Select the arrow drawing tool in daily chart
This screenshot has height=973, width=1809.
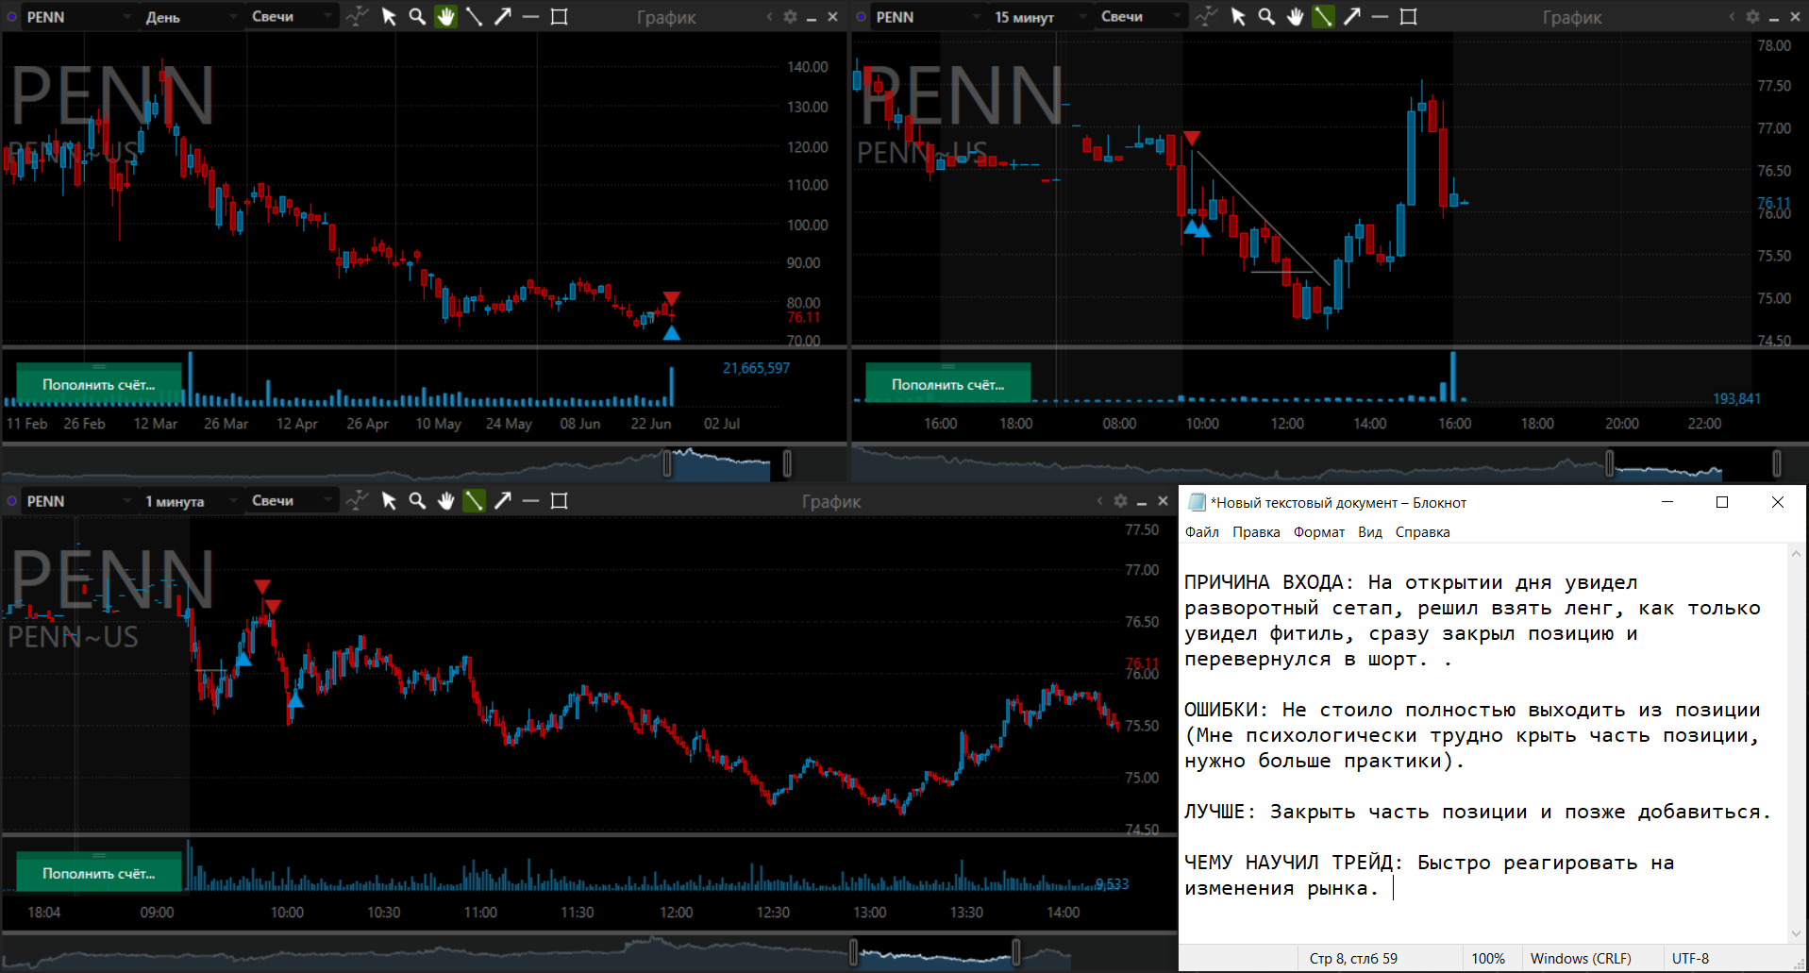[503, 17]
